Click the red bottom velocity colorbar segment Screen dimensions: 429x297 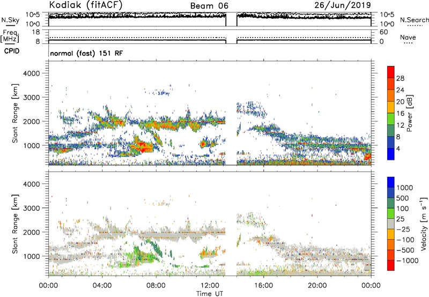391,265
